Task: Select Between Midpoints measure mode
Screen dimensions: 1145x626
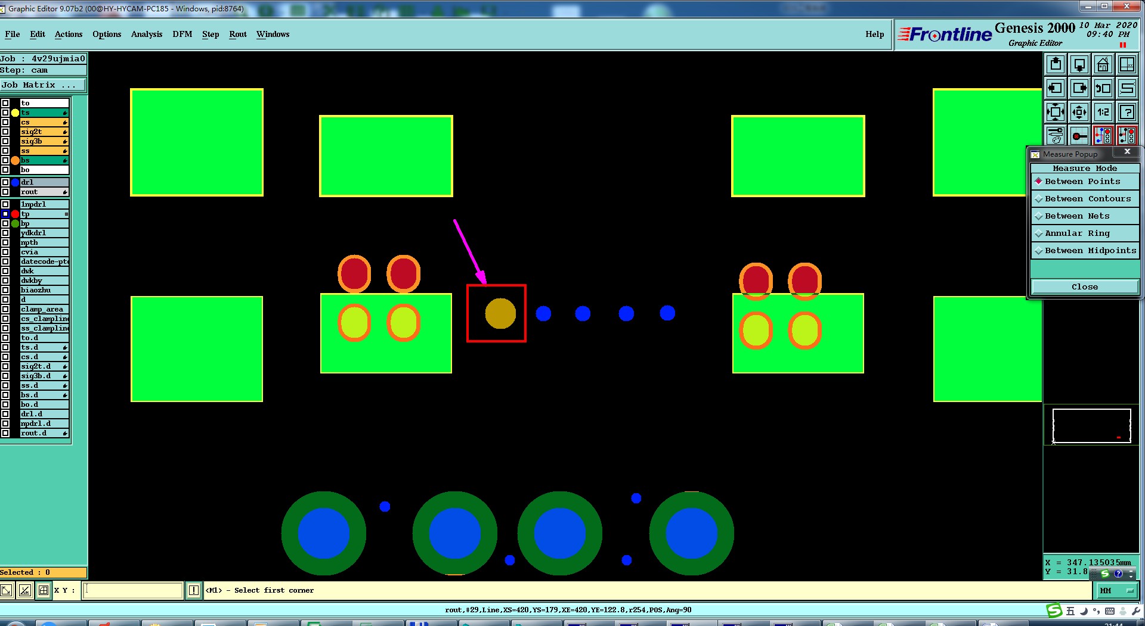Action: (x=1085, y=251)
